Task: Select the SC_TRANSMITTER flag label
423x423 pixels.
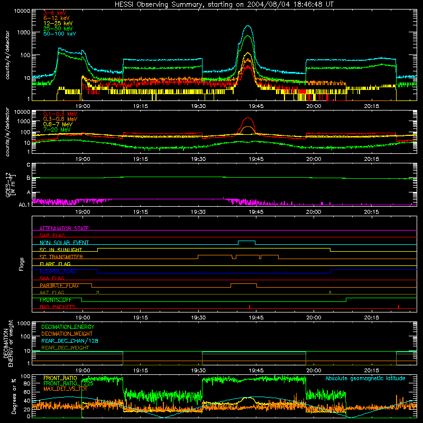Action: tap(61, 257)
